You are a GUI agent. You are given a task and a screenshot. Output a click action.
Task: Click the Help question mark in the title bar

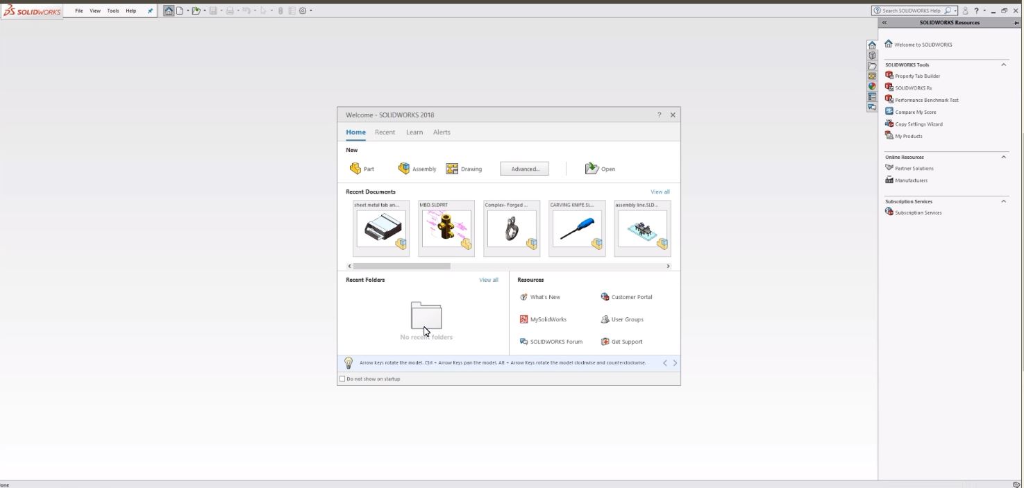click(x=976, y=10)
